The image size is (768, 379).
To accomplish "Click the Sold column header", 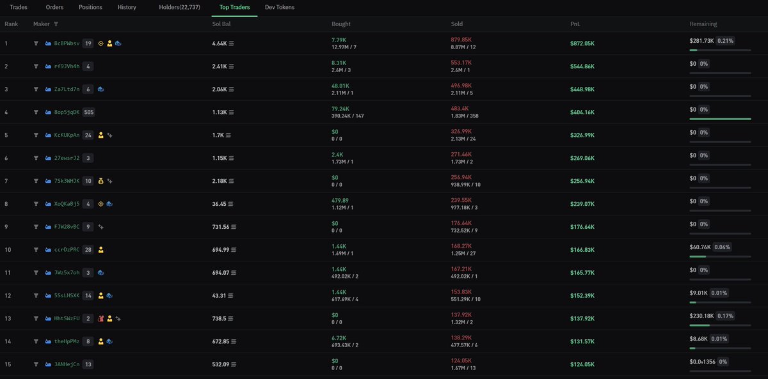I will click(x=457, y=24).
